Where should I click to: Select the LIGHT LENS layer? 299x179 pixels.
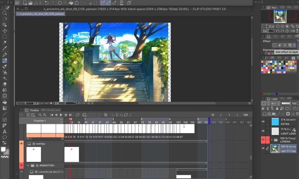[283, 131]
